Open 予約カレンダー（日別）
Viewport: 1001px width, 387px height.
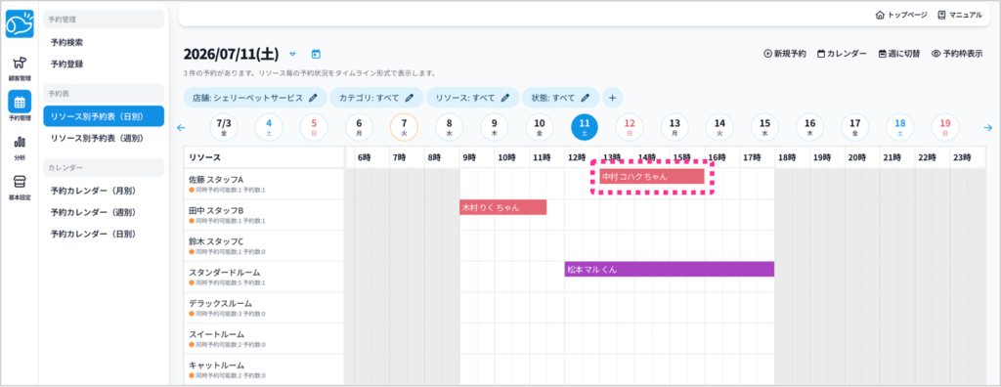[104, 234]
